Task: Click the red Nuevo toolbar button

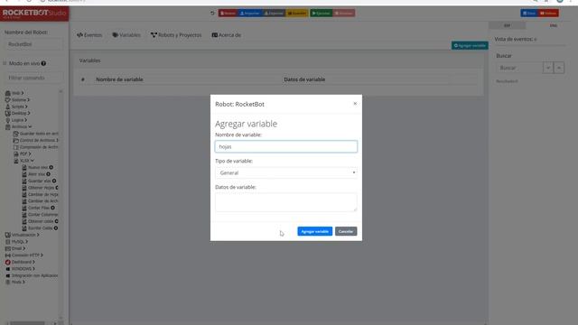Action: coord(228,13)
